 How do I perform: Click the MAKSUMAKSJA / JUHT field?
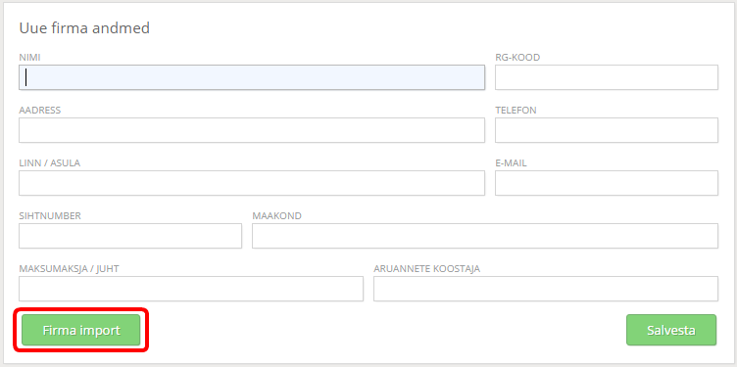191,289
